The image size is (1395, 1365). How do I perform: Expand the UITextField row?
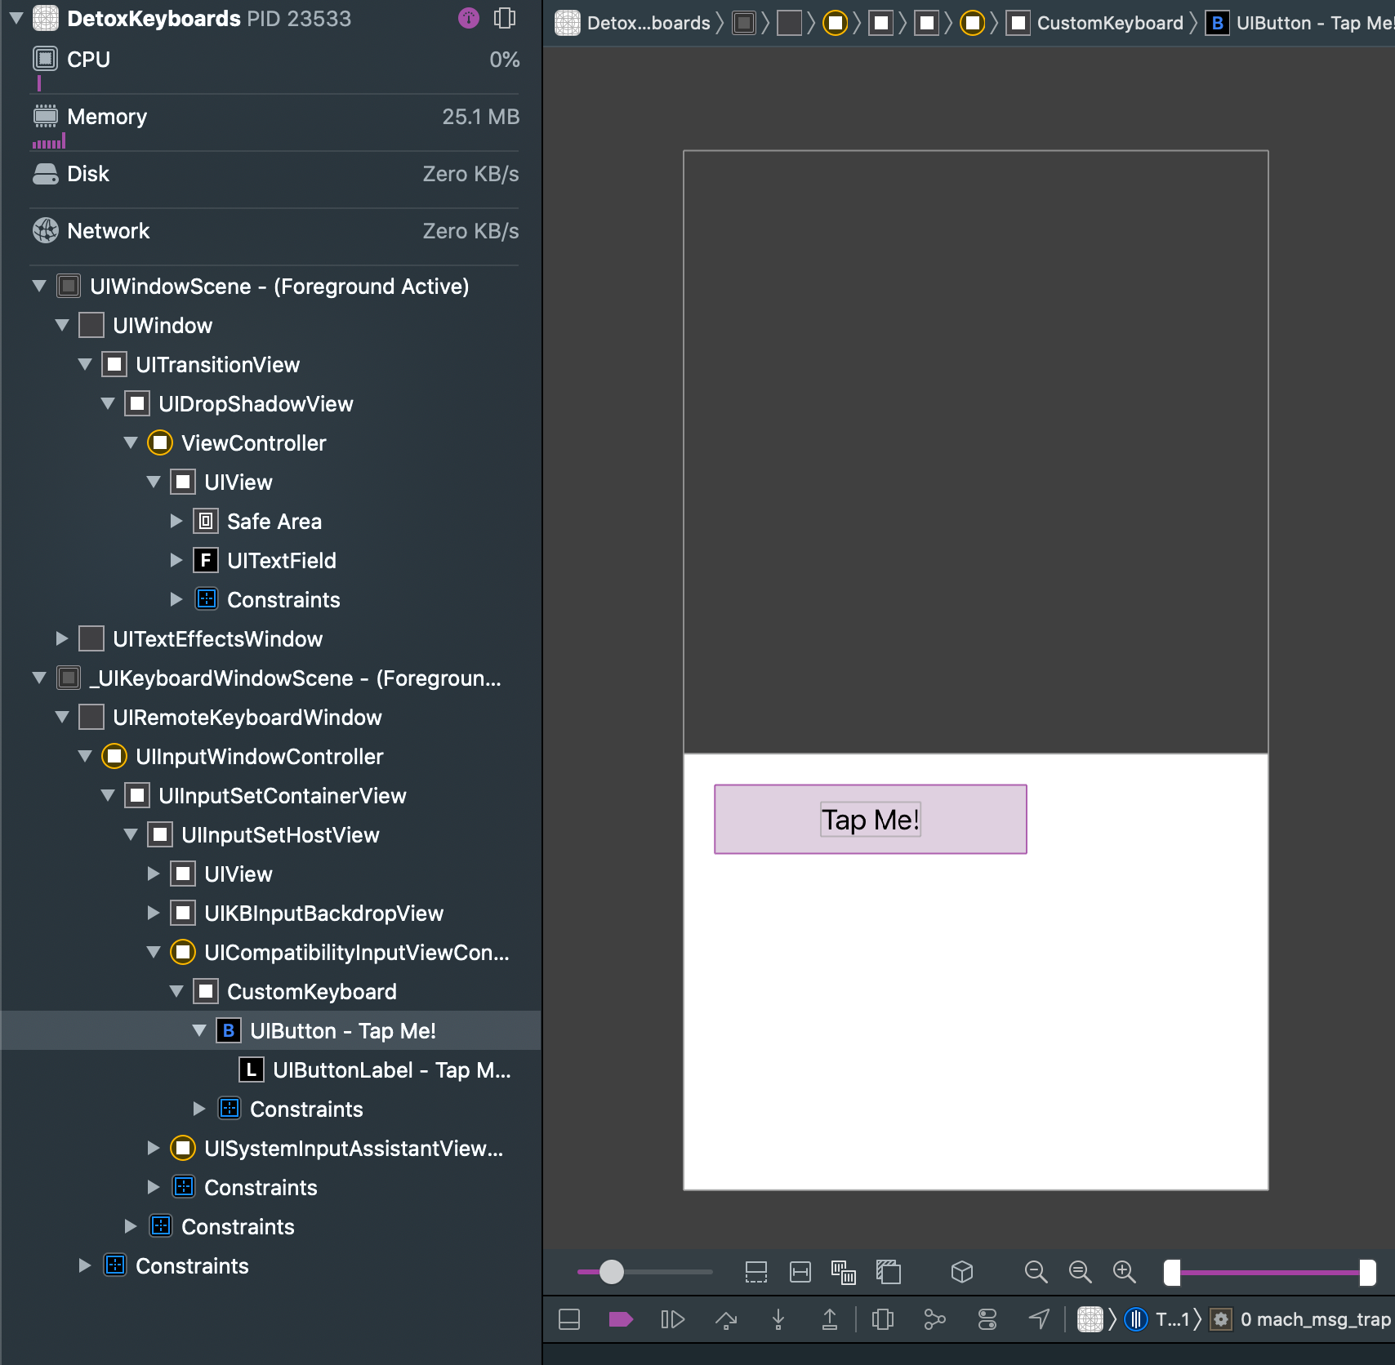[x=176, y=560]
